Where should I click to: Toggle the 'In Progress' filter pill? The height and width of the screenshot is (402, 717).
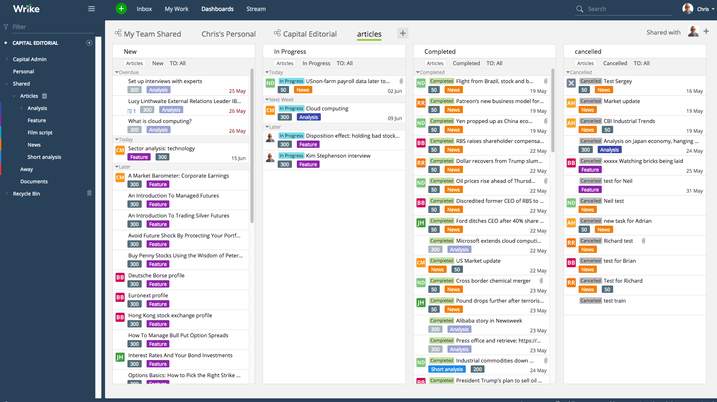tap(316, 63)
